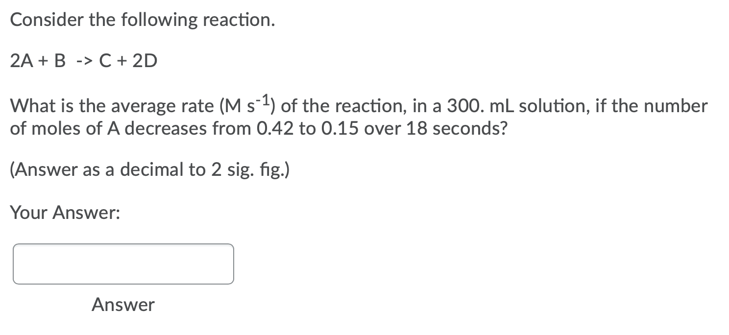Click the phrase 'average rate' in the question
This screenshot has width=729, height=335.
coord(154,105)
